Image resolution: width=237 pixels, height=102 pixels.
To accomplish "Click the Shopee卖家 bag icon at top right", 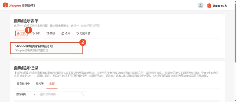I will coord(209,6).
